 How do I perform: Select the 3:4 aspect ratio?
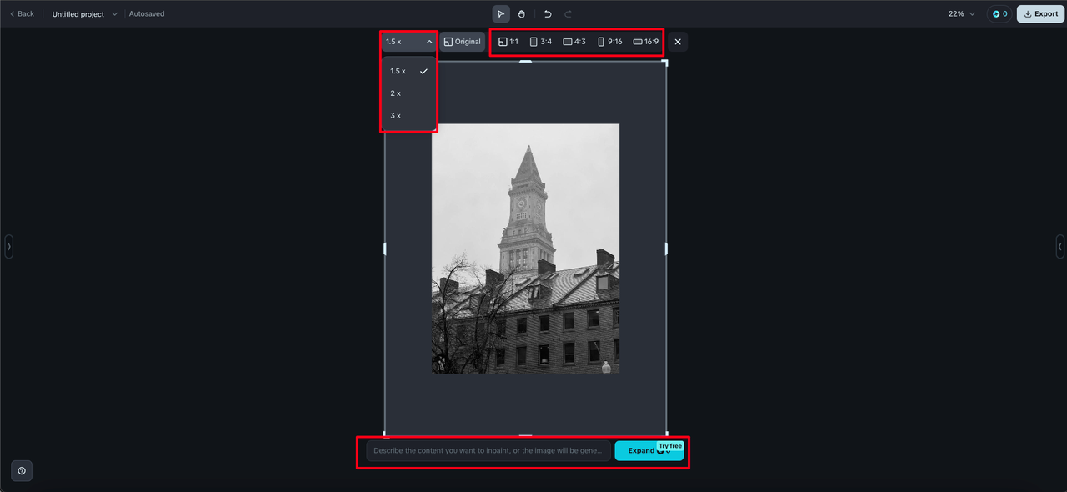tap(541, 42)
